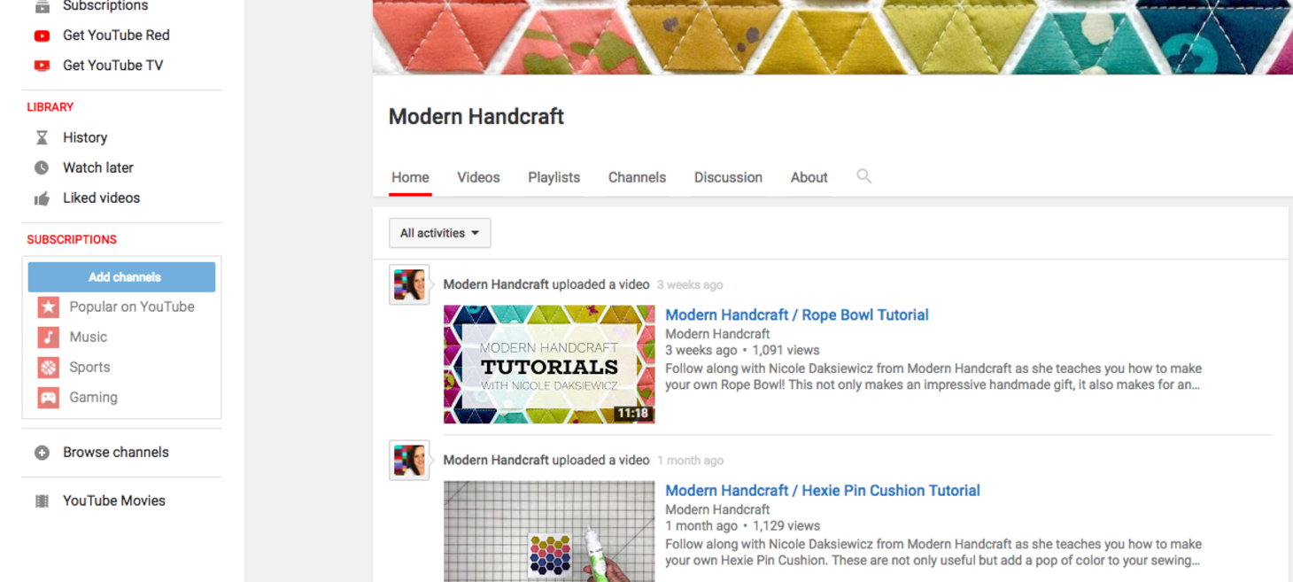
Task: Click the History hourglass icon
Action: [42, 137]
